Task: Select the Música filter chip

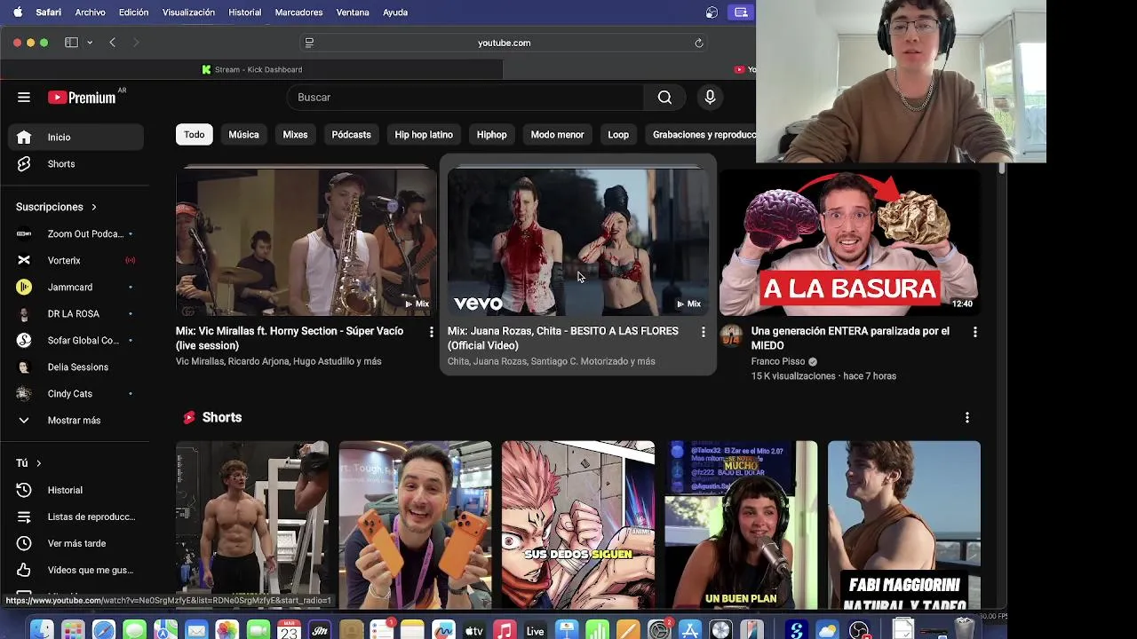Action: coord(243,135)
